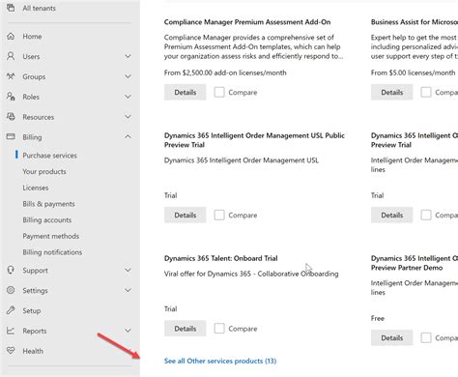Expand the Reports menu chevron
Screen dimensions: 458x377
tap(128, 331)
